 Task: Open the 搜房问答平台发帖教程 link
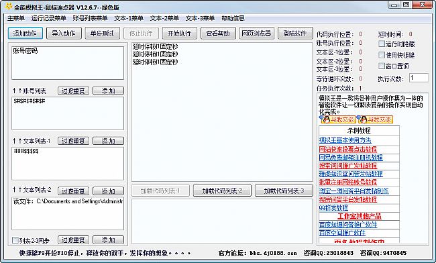[348, 199]
